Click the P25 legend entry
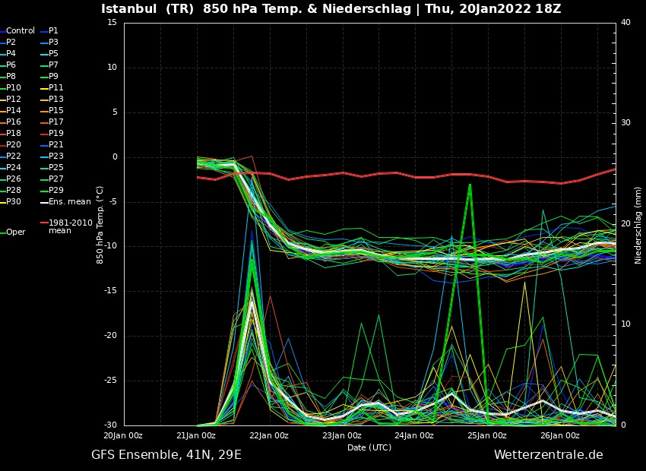Image resolution: width=646 pixels, height=471 pixels. tap(55, 168)
